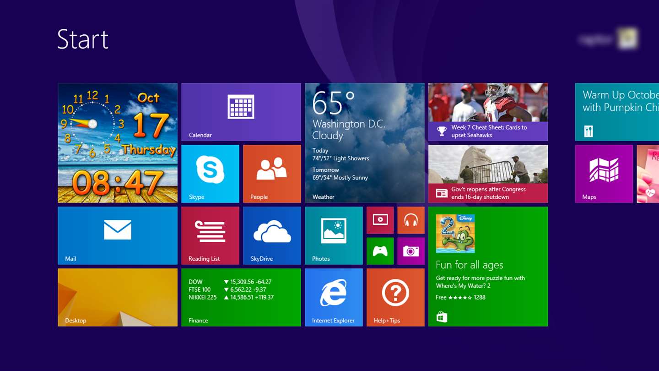Click the NIKKEI 225 row in Finance
Screen dimensions: 659x371
click(231, 297)
